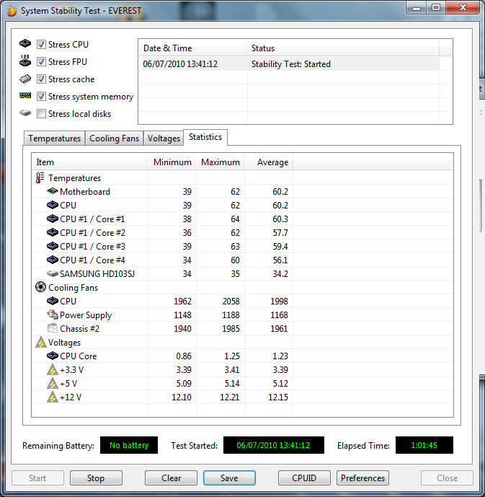The height and width of the screenshot is (497, 485).
Task: Click the Chassis #2 fan icon
Action: point(52,329)
